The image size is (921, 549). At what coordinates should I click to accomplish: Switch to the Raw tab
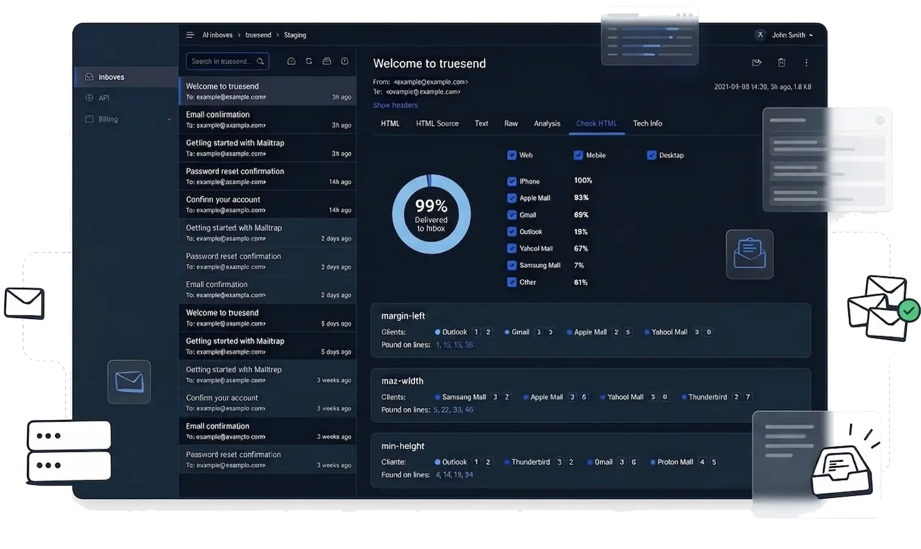point(511,123)
